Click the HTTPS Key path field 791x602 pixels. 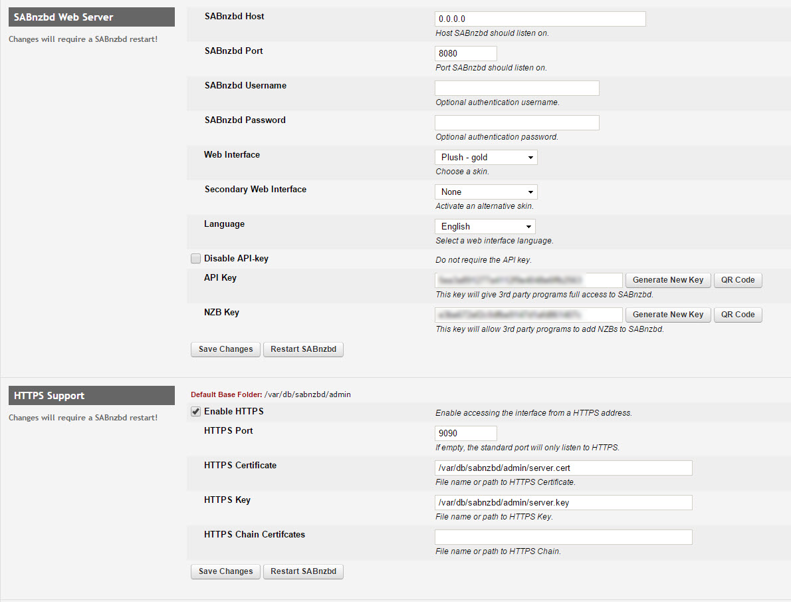point(563,502)
